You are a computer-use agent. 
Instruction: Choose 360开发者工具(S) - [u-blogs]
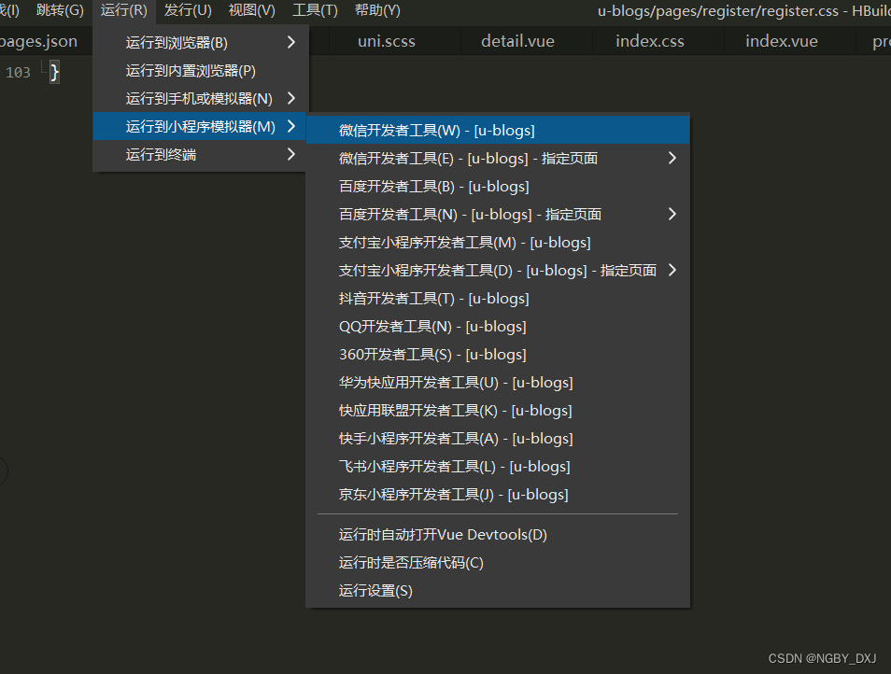432,355
